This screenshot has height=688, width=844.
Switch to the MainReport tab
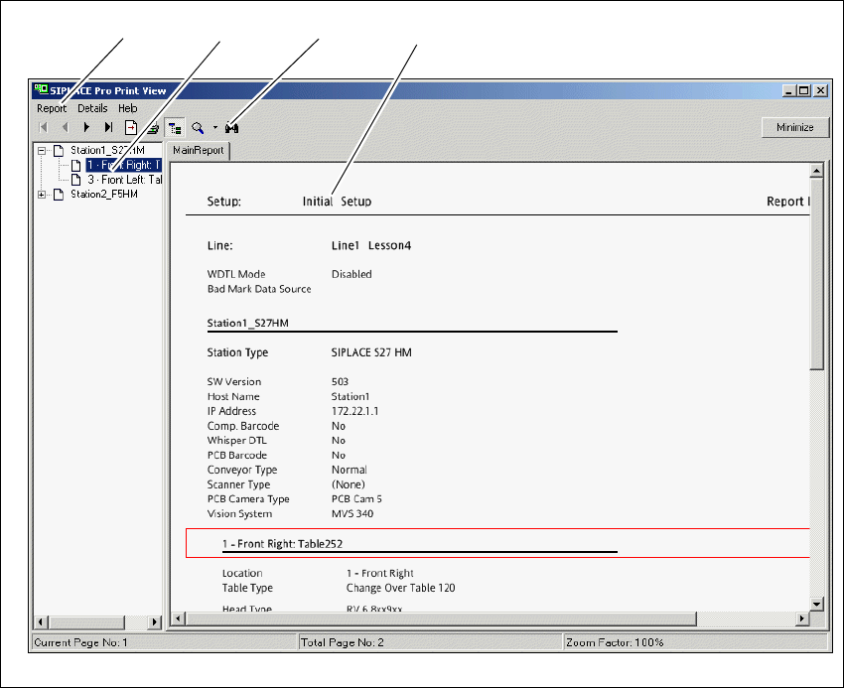click(200, 151)
